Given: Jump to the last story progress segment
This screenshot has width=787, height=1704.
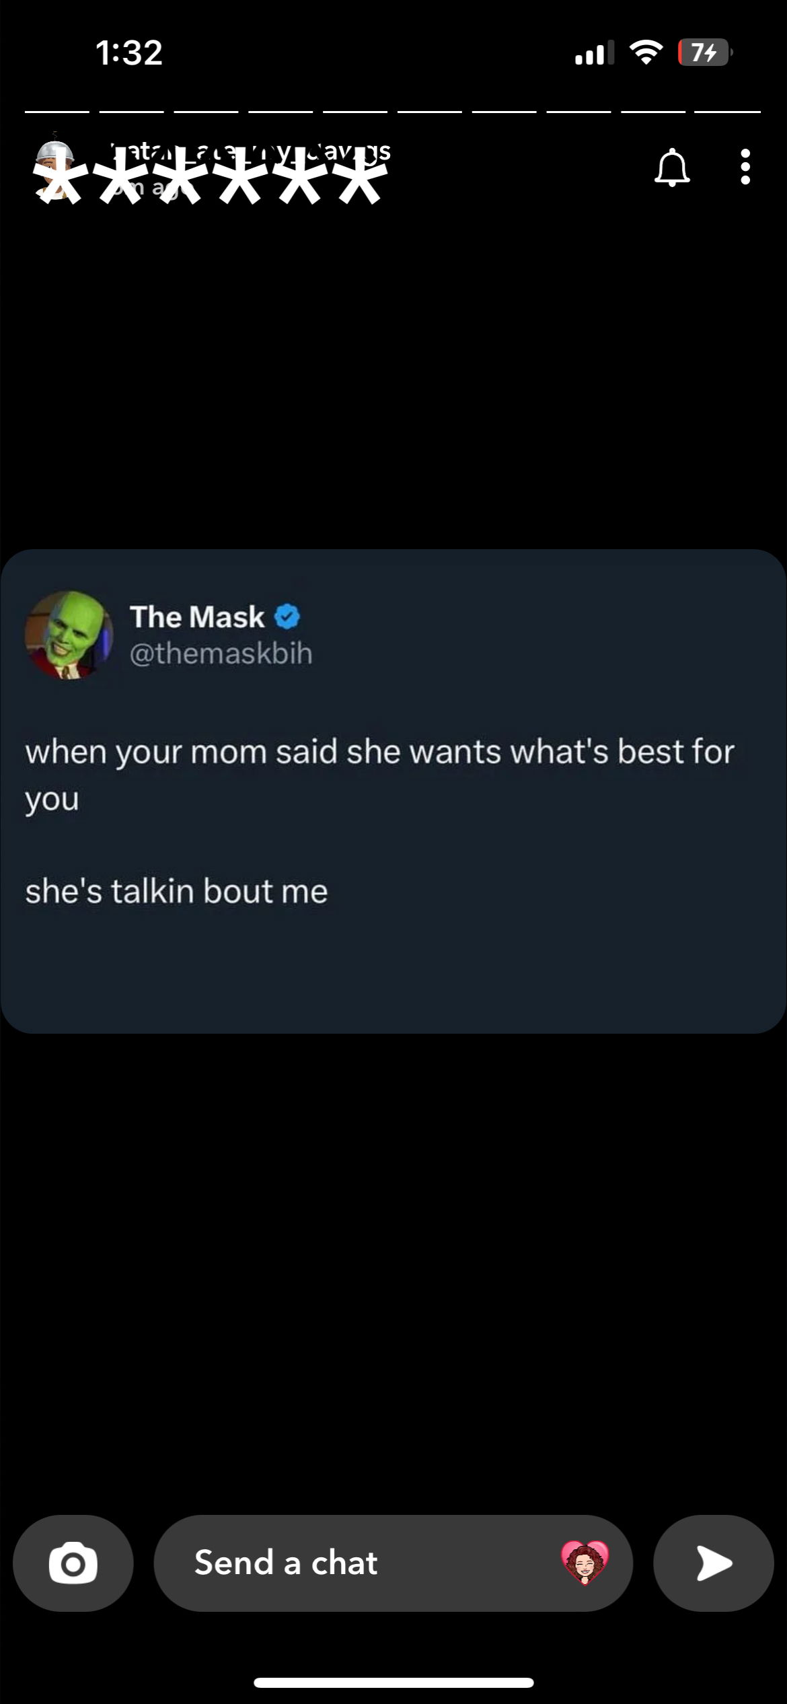Looking at the screenshot, I should [727, 112].
